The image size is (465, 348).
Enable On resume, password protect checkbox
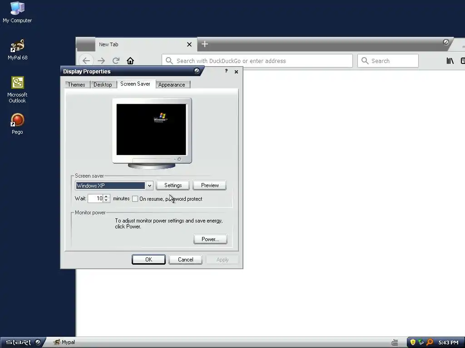[135, 198]
